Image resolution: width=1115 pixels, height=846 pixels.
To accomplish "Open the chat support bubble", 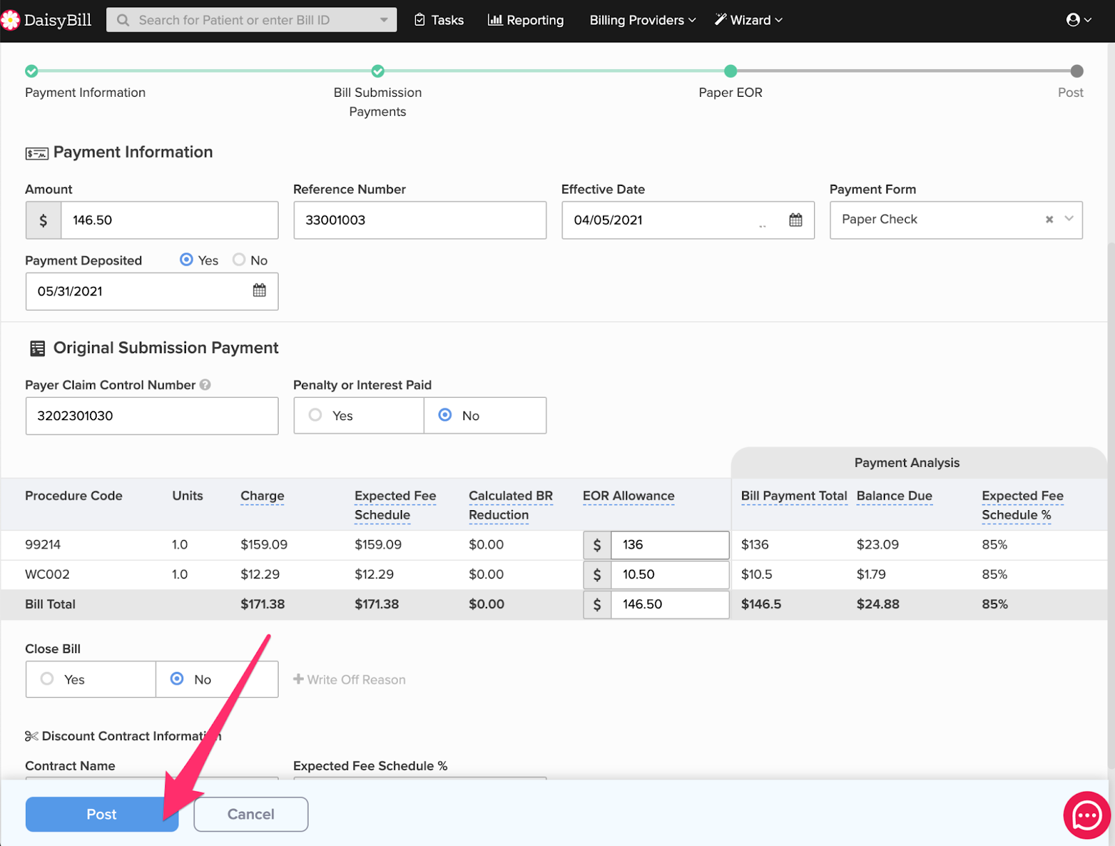I will tap(1086, 815).
